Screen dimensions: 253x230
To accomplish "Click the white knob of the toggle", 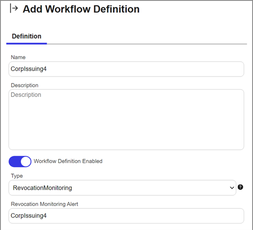I will coord(26,161).
